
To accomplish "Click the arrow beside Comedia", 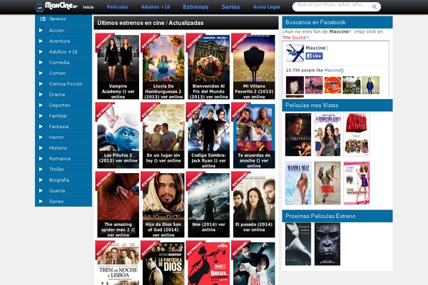I will pyautogui.click(x=41, y=62).
